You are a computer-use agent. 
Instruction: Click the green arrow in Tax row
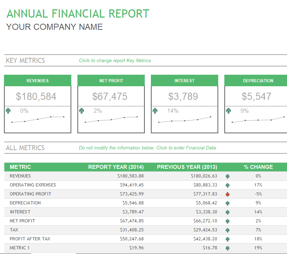pyautogui.click(x=227, y=230)
